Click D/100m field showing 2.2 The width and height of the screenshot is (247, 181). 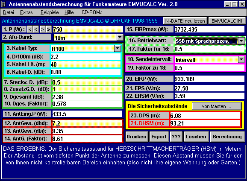click(x=85, y=57)
